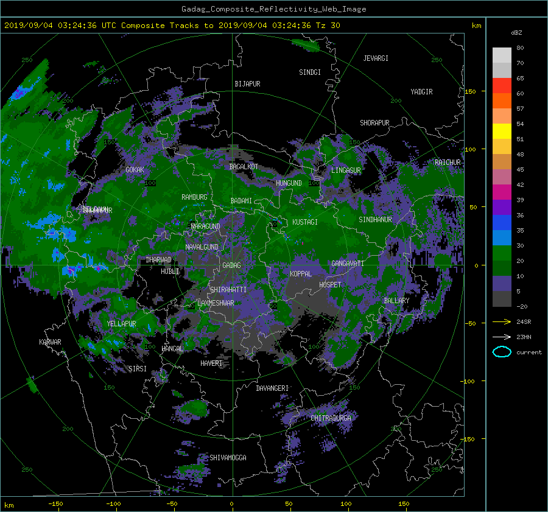
Task: Click the 'LAXMESHWAR' city label
Action: 216,303
